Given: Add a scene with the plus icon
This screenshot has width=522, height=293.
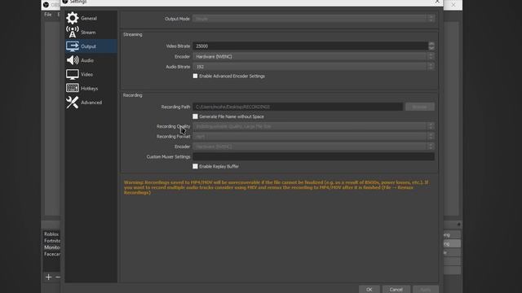Looking at the screenshot, I should [49, 277].
